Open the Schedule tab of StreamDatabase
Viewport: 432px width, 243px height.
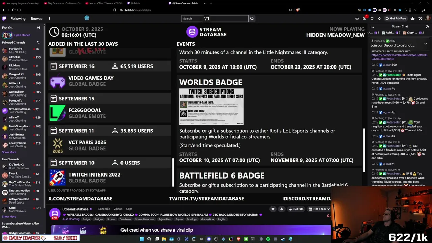click(104, 209)
